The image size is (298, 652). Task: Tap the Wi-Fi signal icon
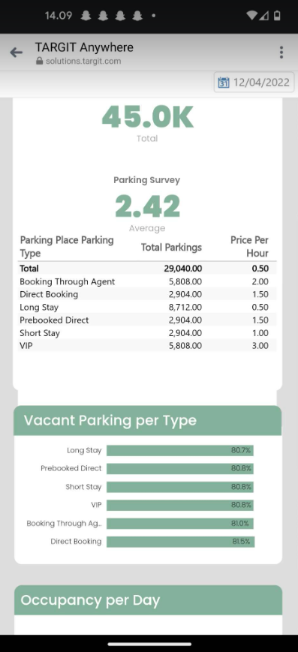251,16
